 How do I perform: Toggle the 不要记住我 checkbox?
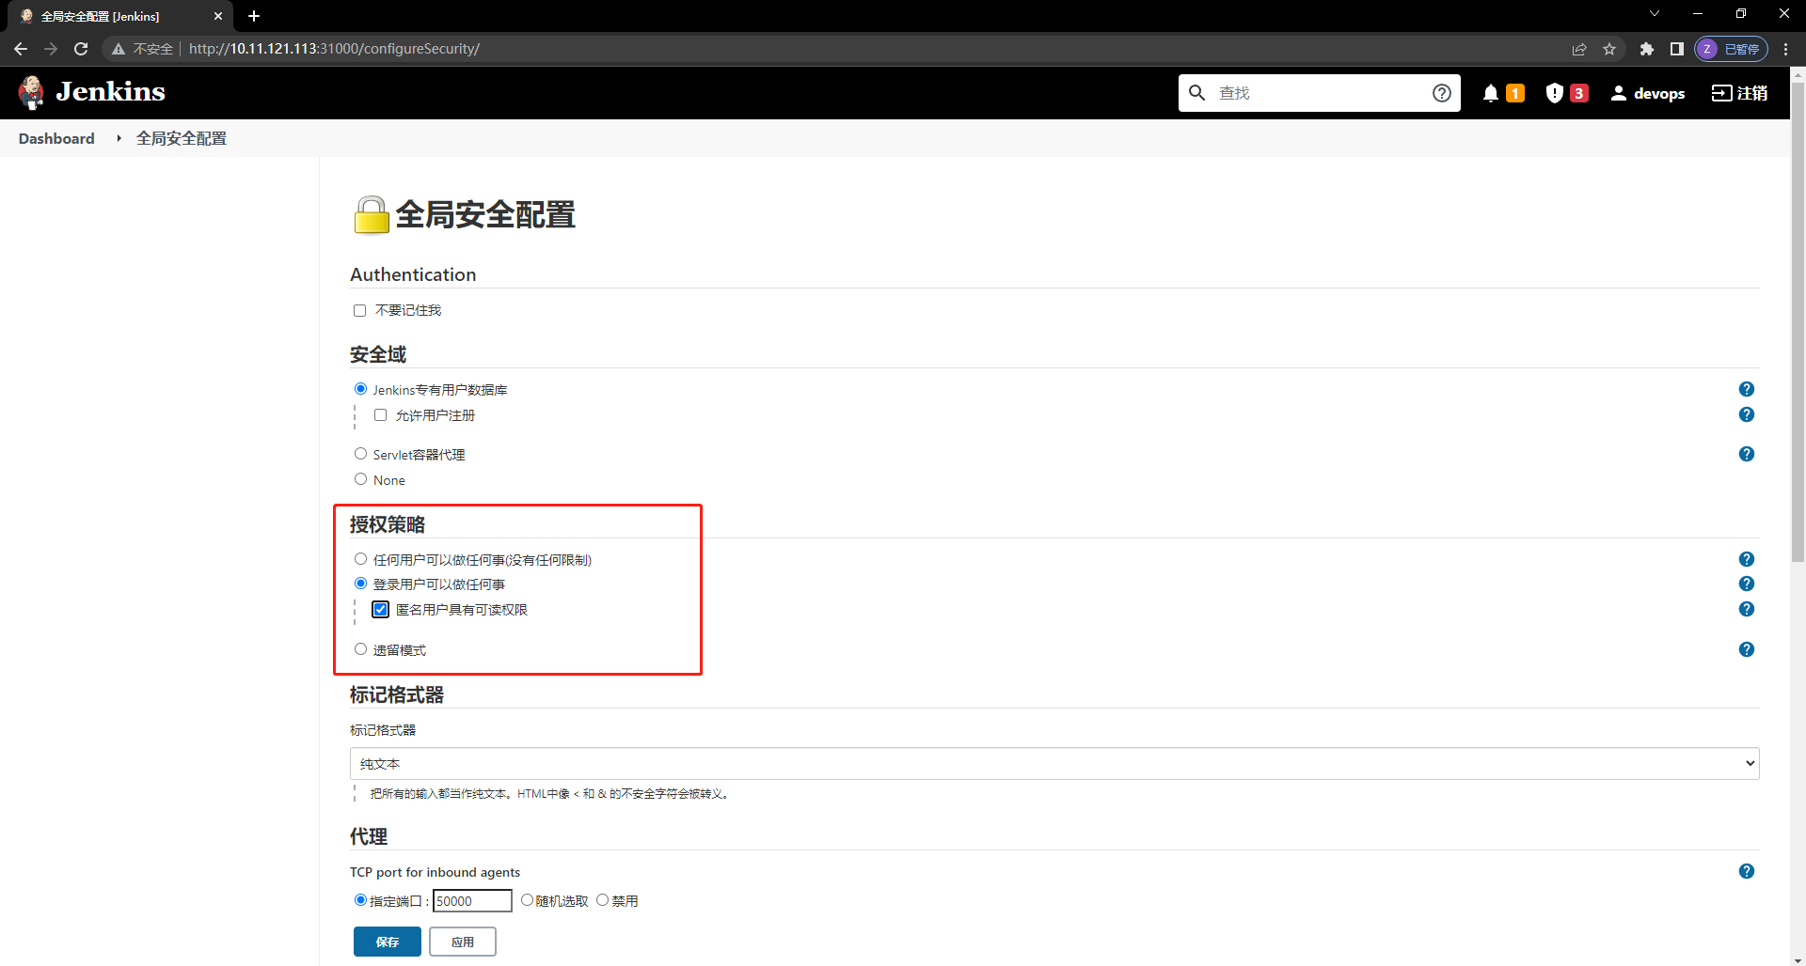click(359, 310)
